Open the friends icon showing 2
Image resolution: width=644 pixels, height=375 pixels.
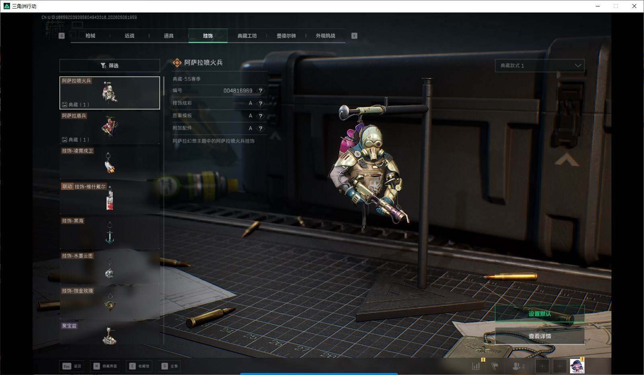(x=519, y=366)
